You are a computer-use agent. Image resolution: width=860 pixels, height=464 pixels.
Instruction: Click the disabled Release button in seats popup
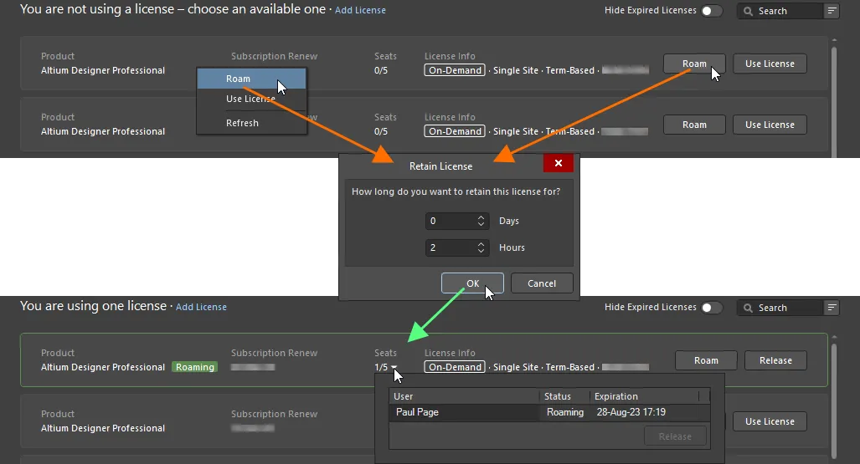click(675, 436)
